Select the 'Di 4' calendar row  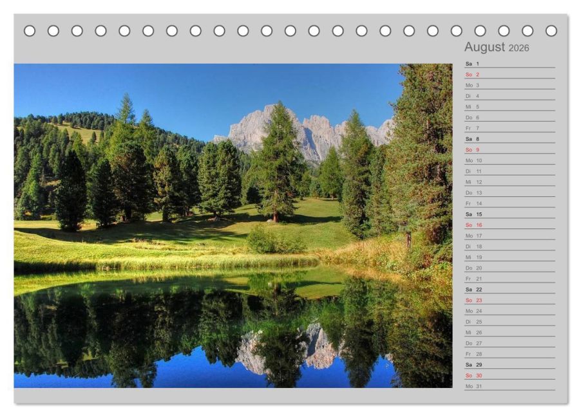click(x=510, y=96)
